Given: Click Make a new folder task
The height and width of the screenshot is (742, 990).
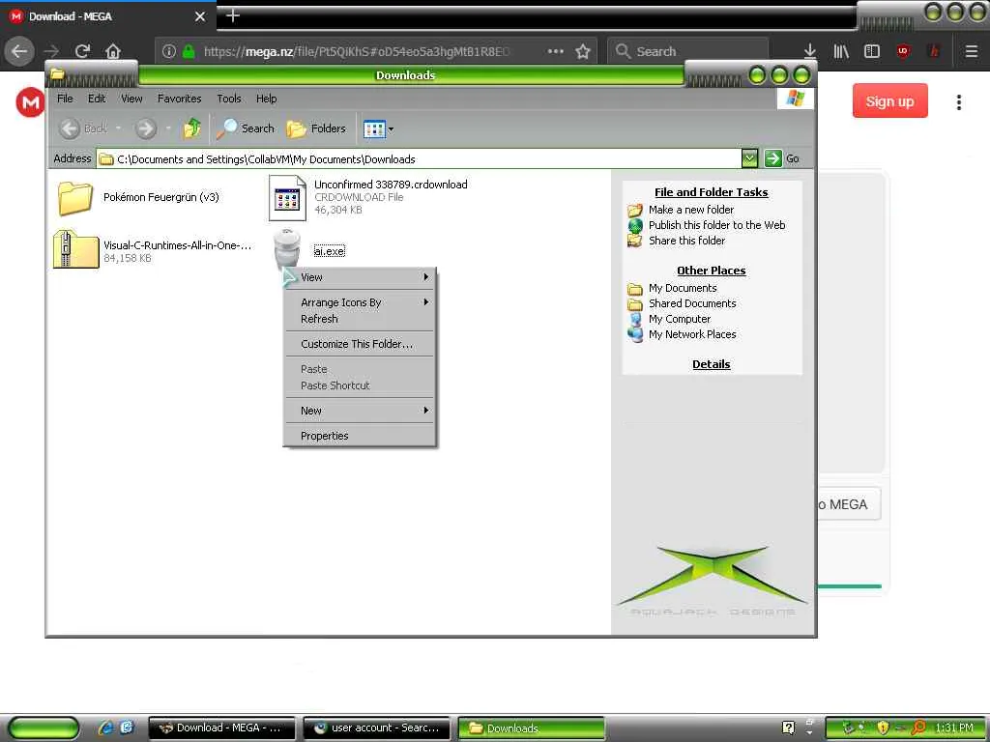Looking at the screenshot, I should (x=690, y=210).
